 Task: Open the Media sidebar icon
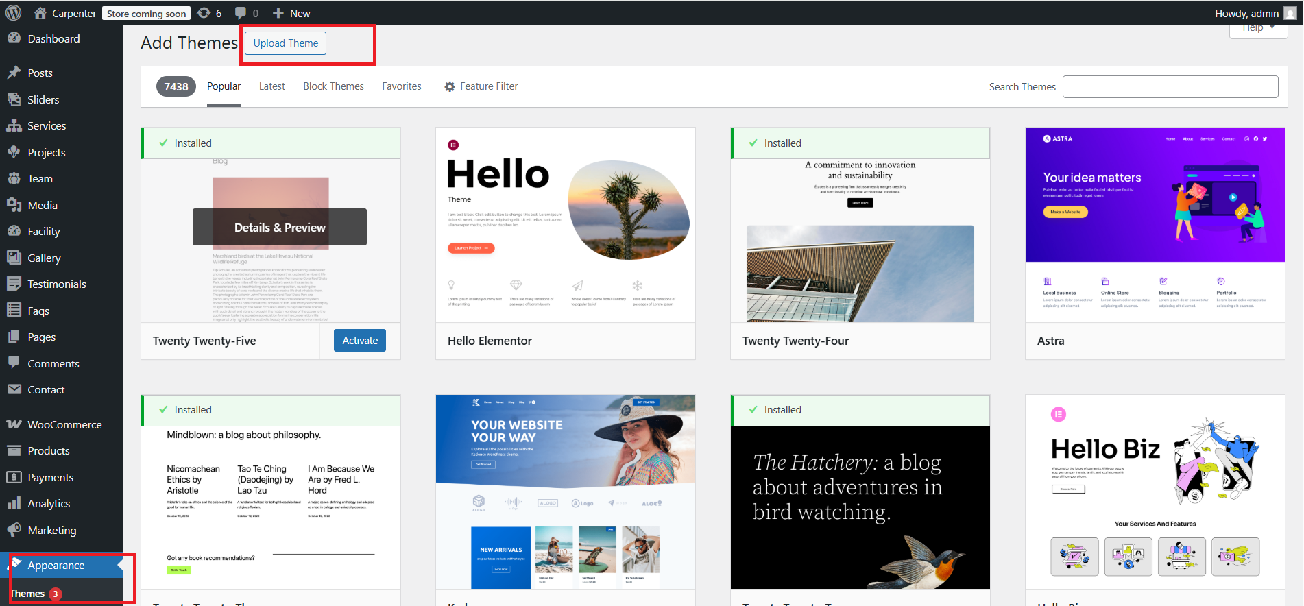[x=14, y=205]
